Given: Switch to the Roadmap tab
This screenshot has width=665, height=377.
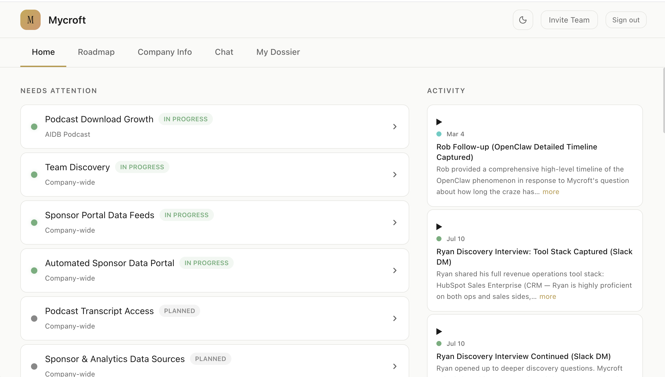Looking at the screenshot, I should pyautogui.click(x=96, y=52).
